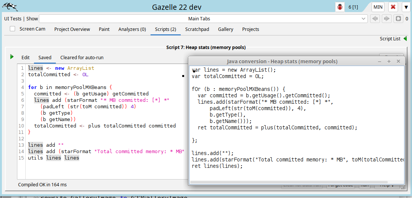Image resolution: width=412 pixels, height=198 pixels.
Task: Enable the Screen Cam checkbox
Action: pyautogui.click(x=12, y=29)
